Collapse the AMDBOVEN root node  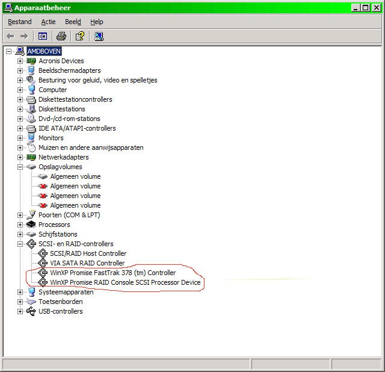[8, 51]
